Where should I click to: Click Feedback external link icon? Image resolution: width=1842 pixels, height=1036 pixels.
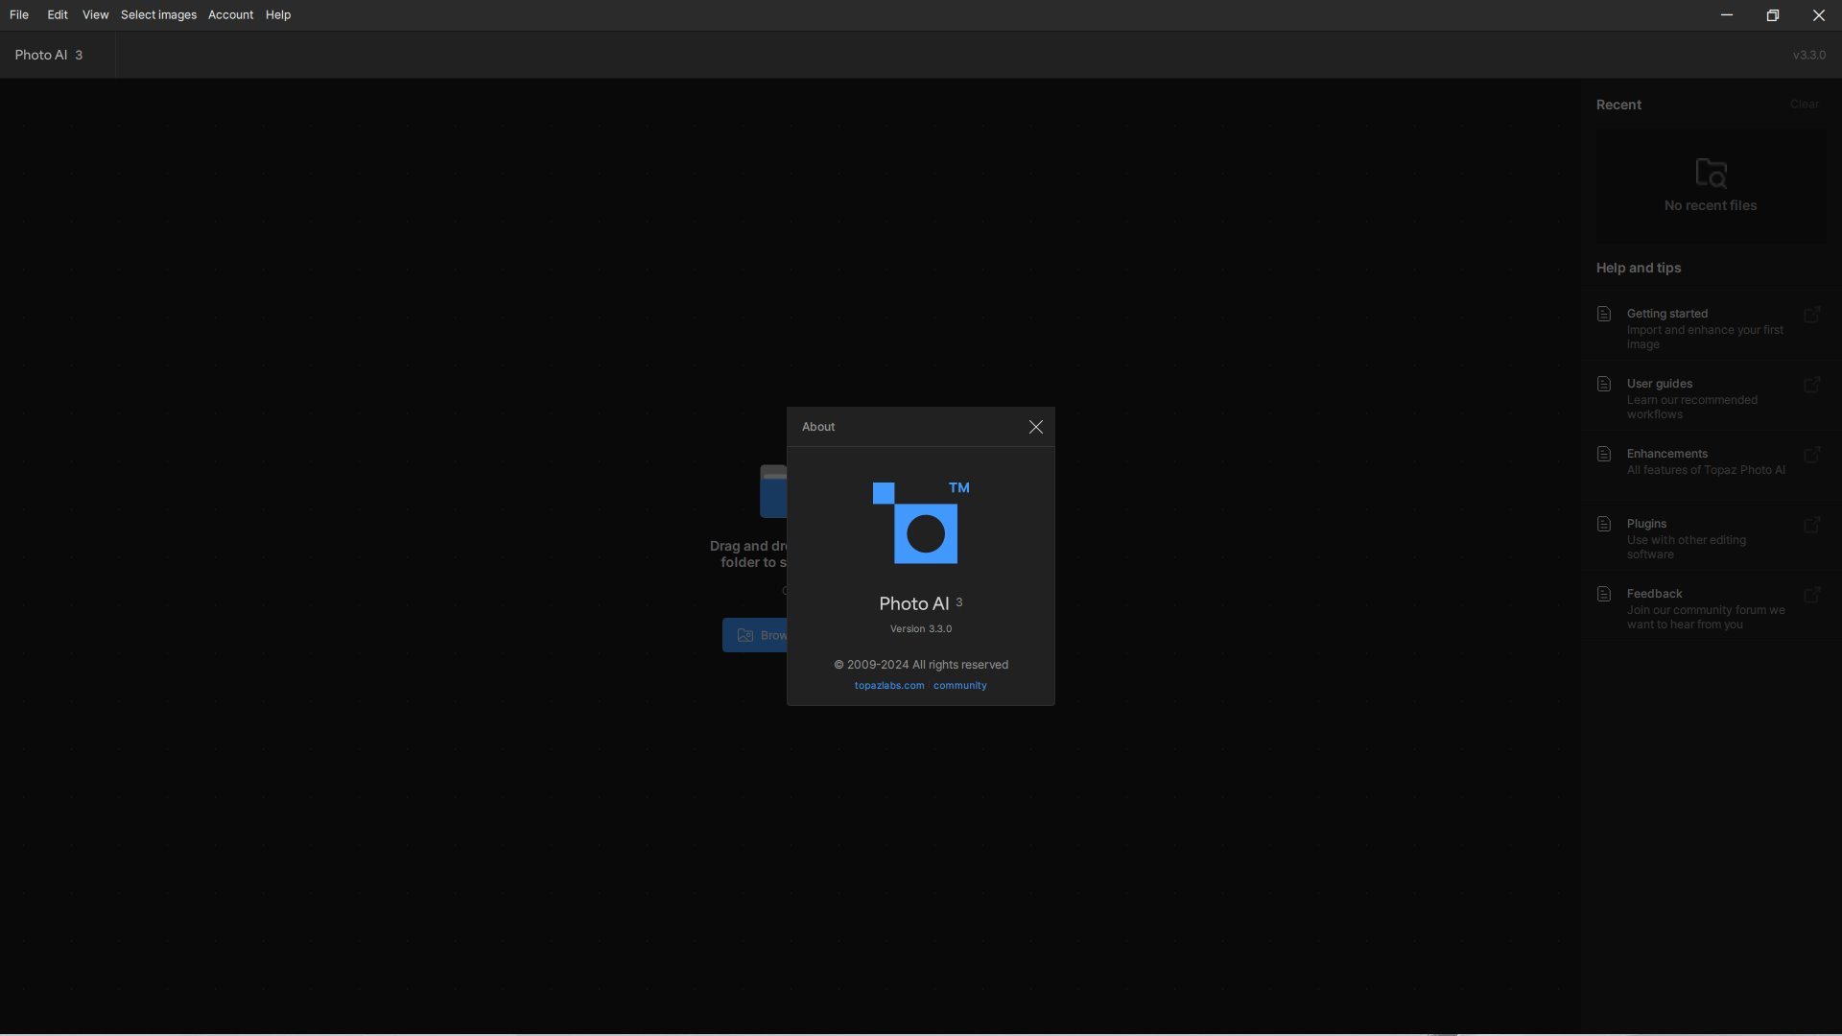tap(1811, 595)
